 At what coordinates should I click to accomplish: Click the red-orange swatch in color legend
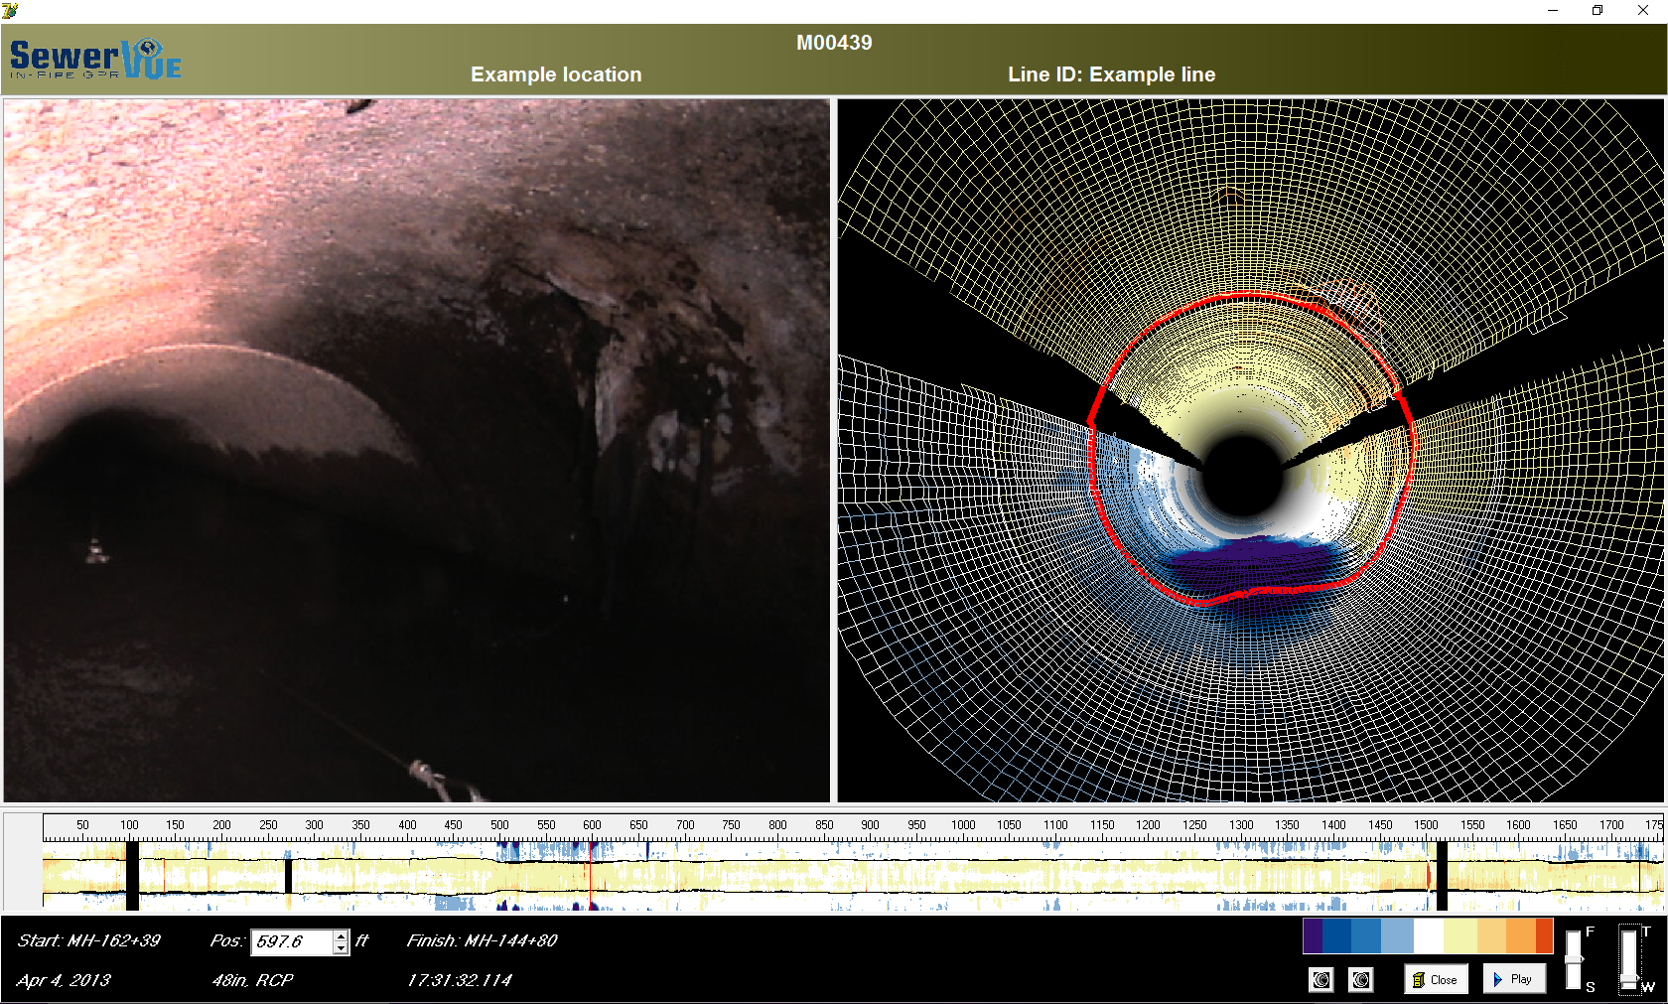[x=1544, y=936]
